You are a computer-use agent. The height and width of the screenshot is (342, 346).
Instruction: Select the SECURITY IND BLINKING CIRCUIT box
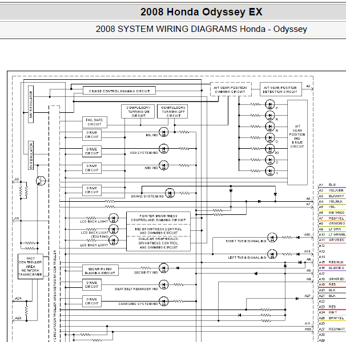[x=100, y=271]
